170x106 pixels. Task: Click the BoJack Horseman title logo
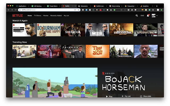point(124,83)
